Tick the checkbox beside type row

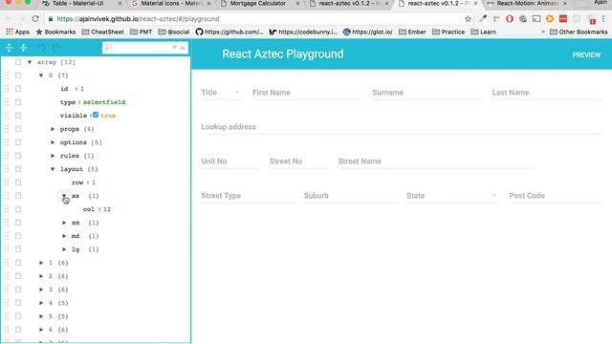[x=18, y=102]
